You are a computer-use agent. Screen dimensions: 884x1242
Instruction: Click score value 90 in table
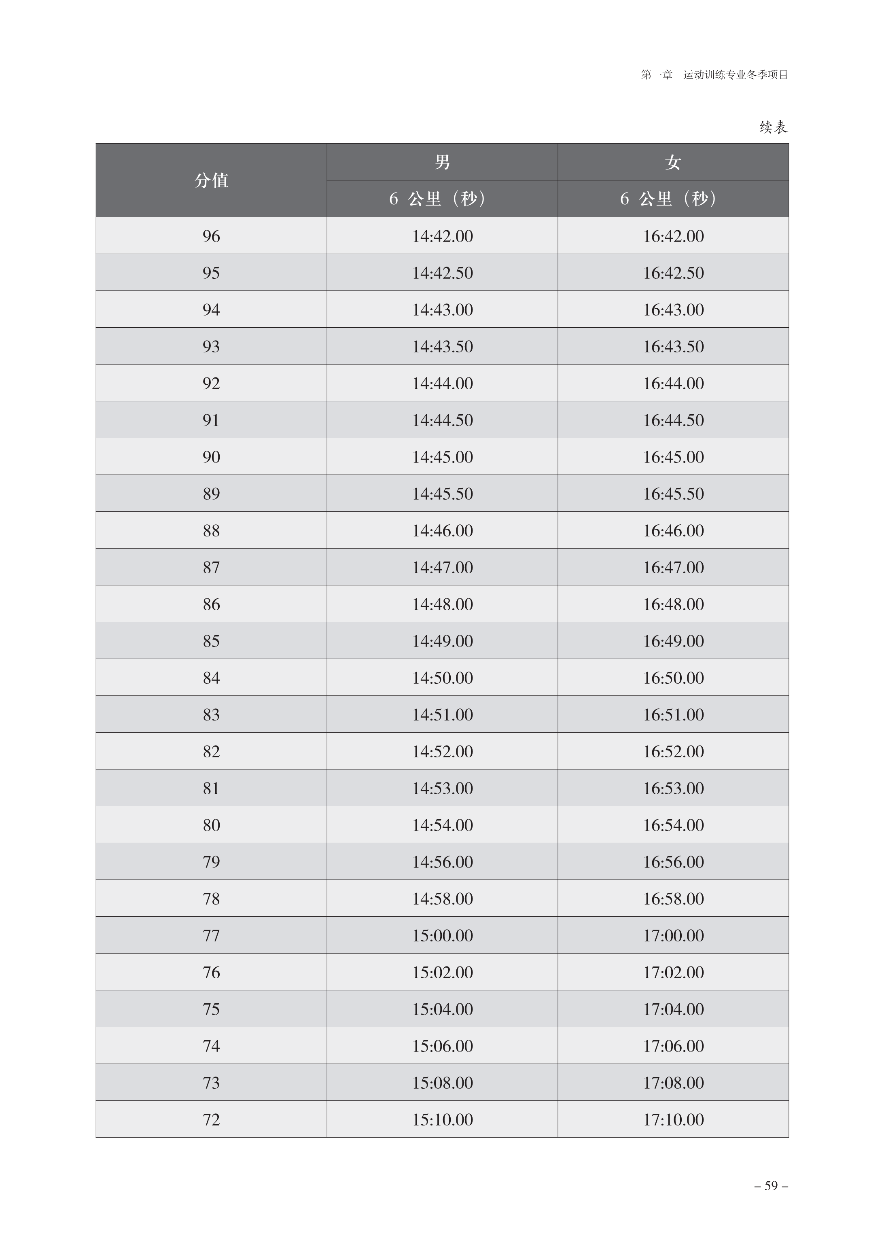tap(211, 457)
